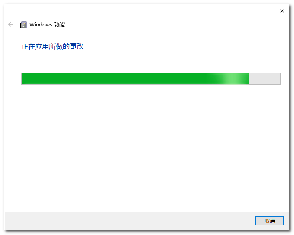Click the gray footer strip left of 取消

tap(129, 221)
